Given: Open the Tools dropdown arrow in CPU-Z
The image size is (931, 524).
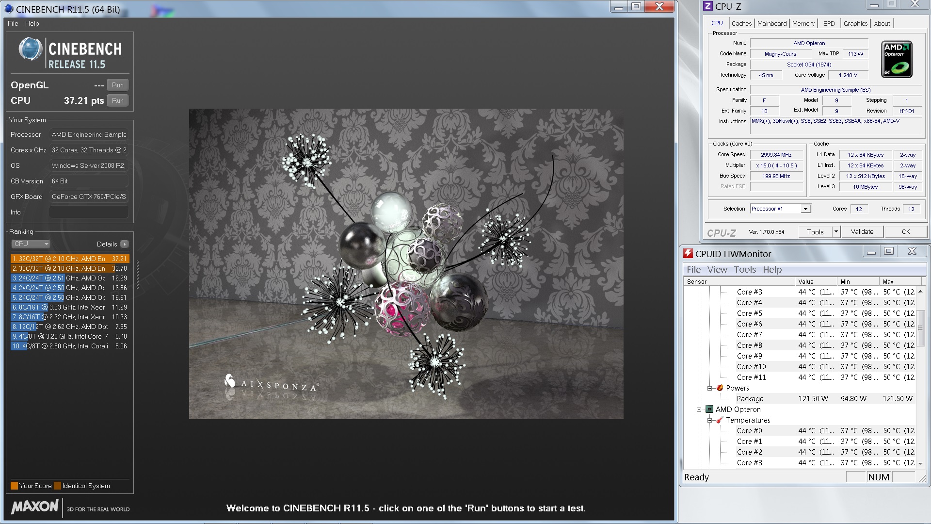Looking at the screenshot, I should tap(836, 232).
